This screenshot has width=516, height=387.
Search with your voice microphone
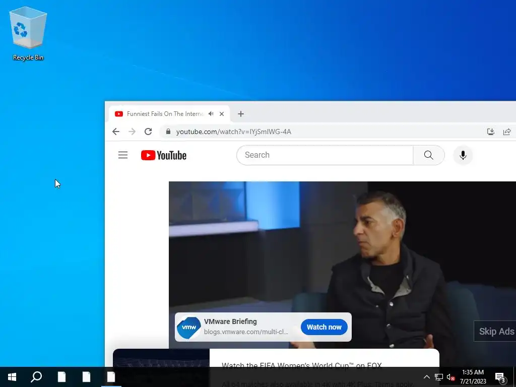point(463,155)
